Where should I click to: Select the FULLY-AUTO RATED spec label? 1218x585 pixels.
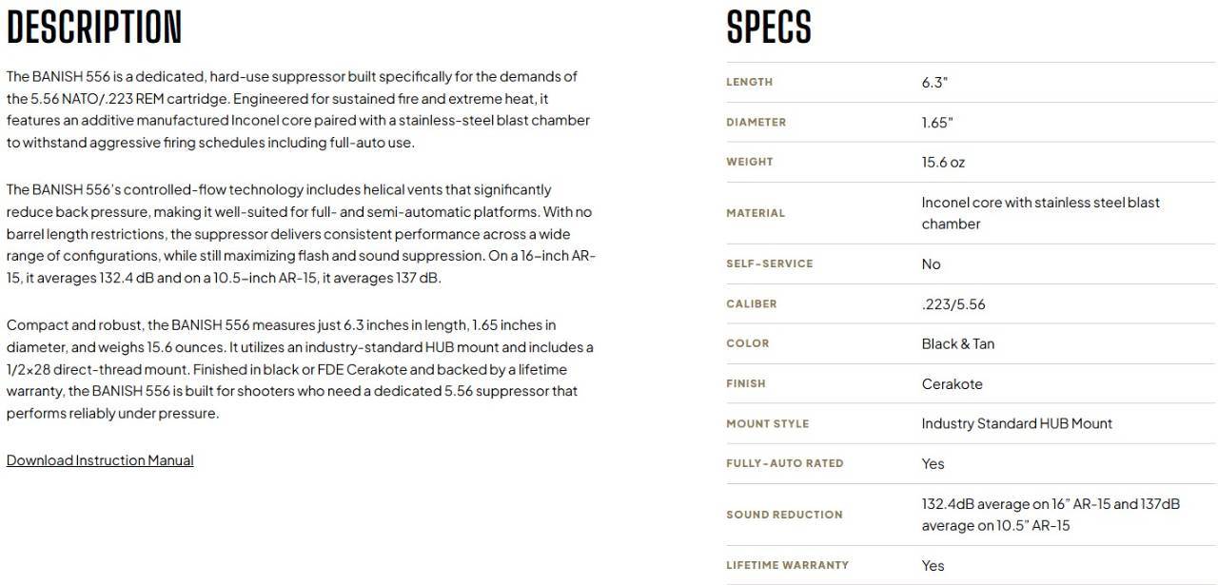tap(784, 464)
